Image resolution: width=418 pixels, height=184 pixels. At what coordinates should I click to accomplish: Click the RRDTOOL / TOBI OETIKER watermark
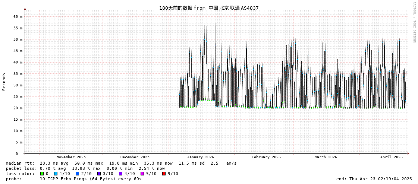tap(414, 22)
